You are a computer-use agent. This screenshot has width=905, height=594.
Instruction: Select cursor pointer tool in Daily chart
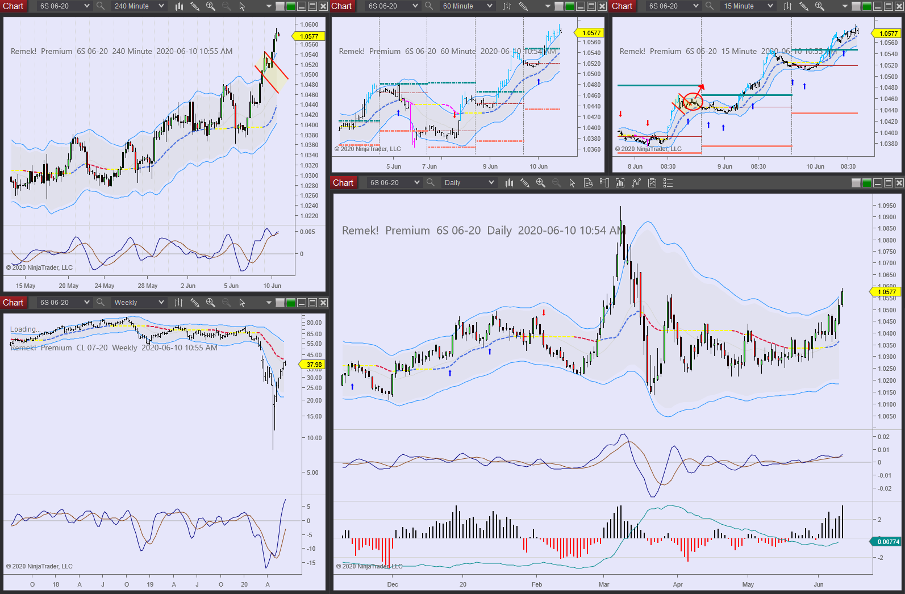click(572, 183)
